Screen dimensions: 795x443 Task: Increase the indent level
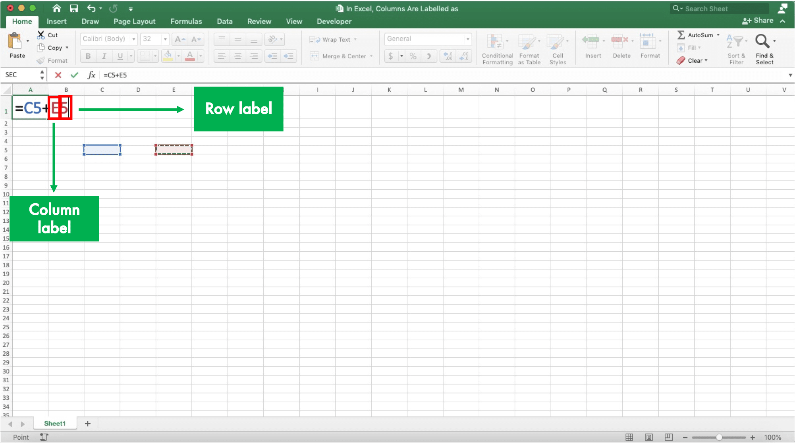(288, 56)
